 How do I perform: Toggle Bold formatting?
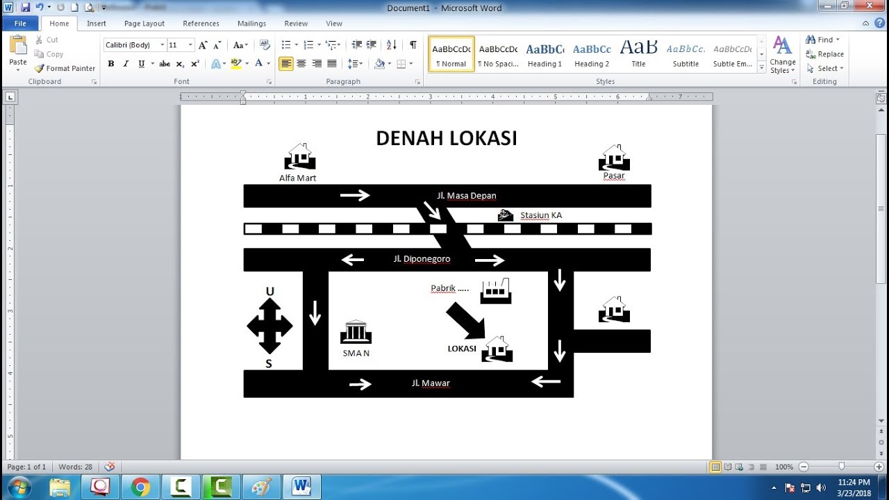[111, 64]
